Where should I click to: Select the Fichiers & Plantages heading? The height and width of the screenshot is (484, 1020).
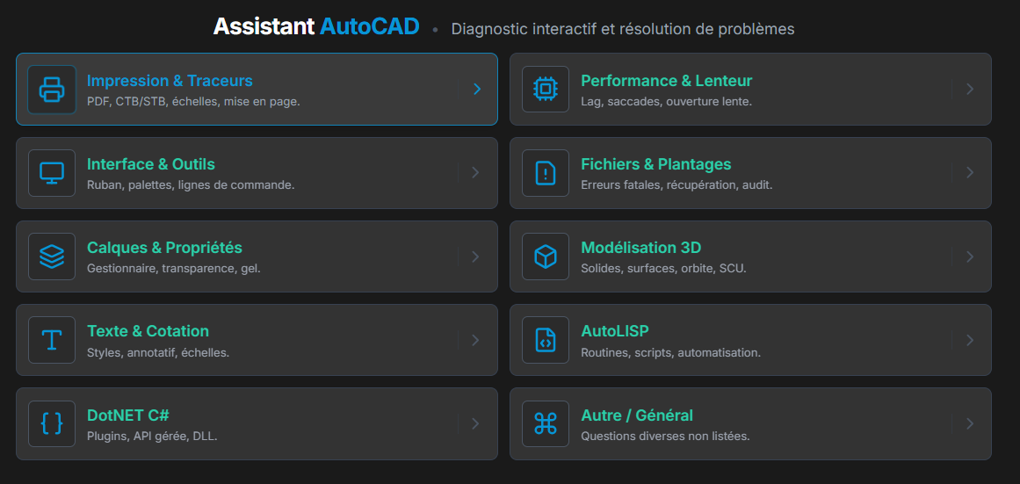[655, 164]
